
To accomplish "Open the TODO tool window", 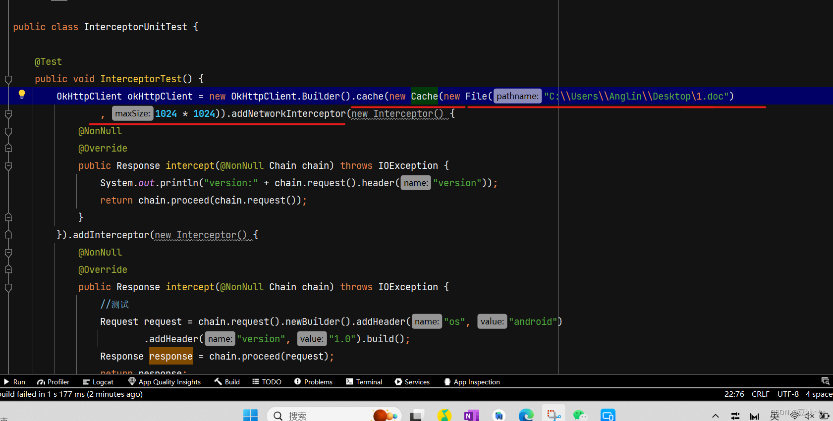I will pos(267,382).
